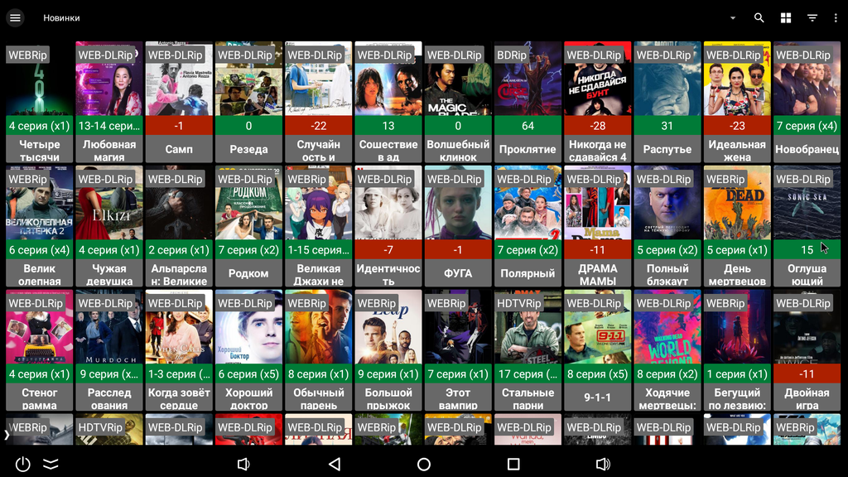The height and width of the screenshot is (477, 848).
Task: Open the filter/sort icon
Action: [x=812, y=18]
